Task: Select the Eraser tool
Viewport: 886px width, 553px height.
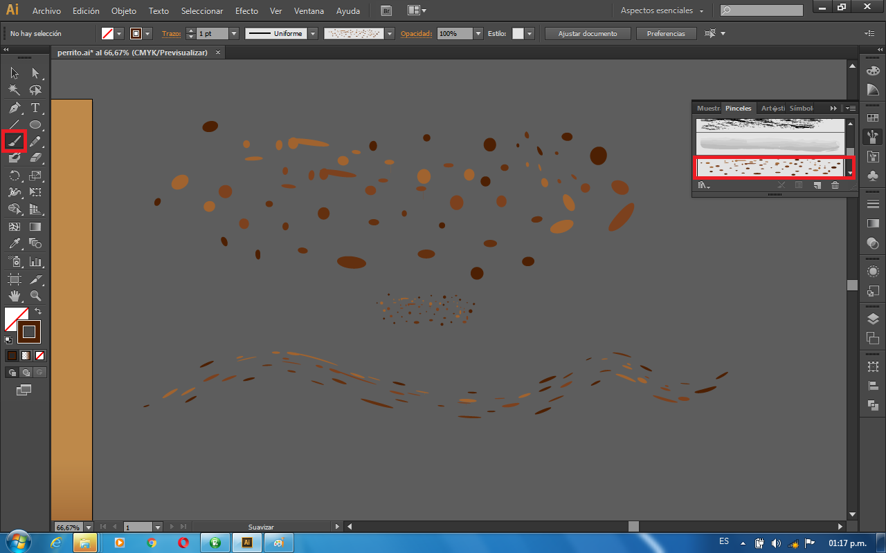Action: (35, 158)
